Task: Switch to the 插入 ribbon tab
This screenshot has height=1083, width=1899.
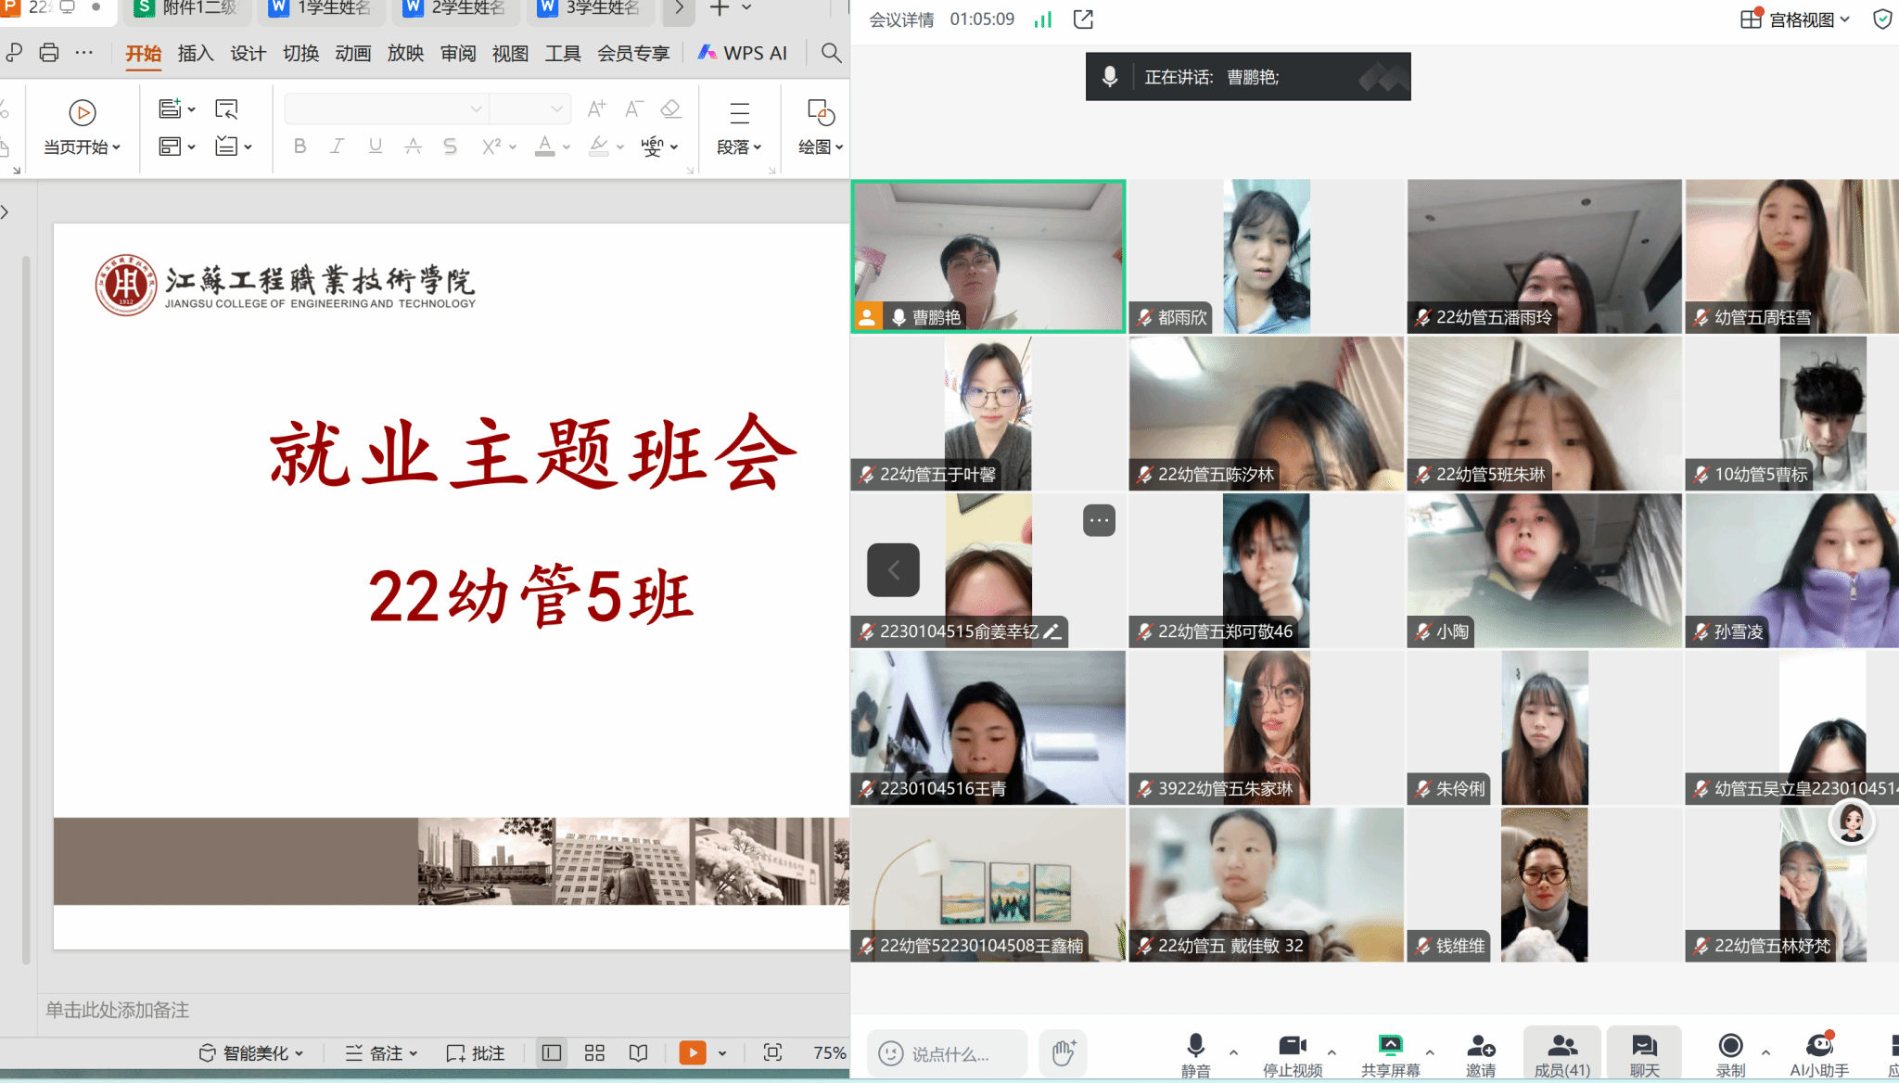Action: 196,53
